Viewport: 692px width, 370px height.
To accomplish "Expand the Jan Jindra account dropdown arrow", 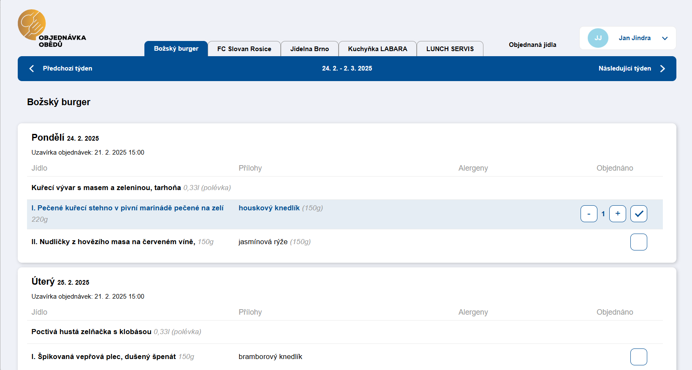I will pos(665,38).
